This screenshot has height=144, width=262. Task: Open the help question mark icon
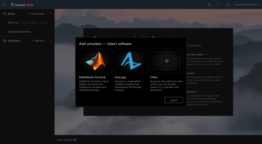pyautogui.click(x=218, y=5)
